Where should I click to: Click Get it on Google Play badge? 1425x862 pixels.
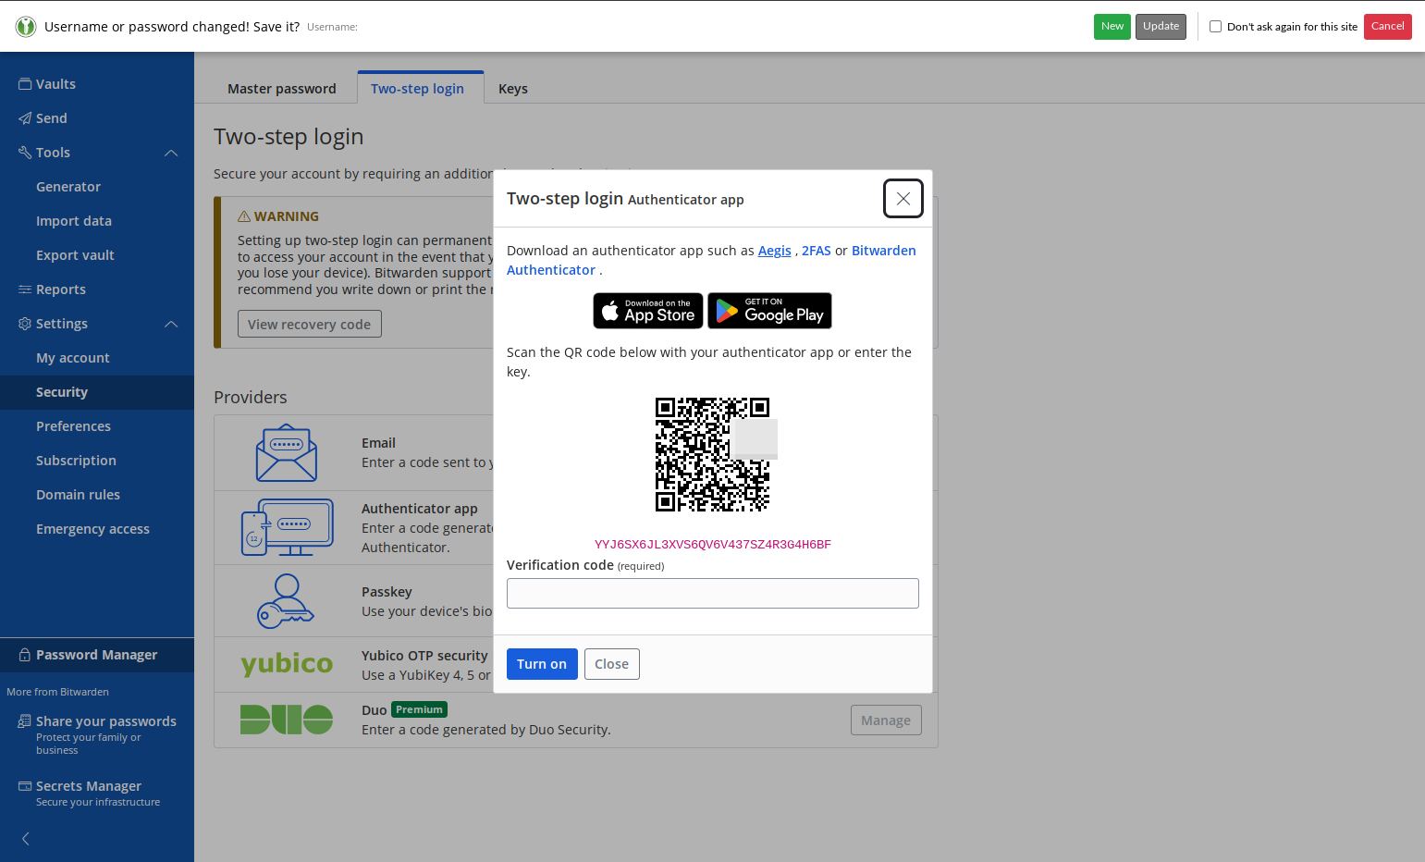[770, 311]
